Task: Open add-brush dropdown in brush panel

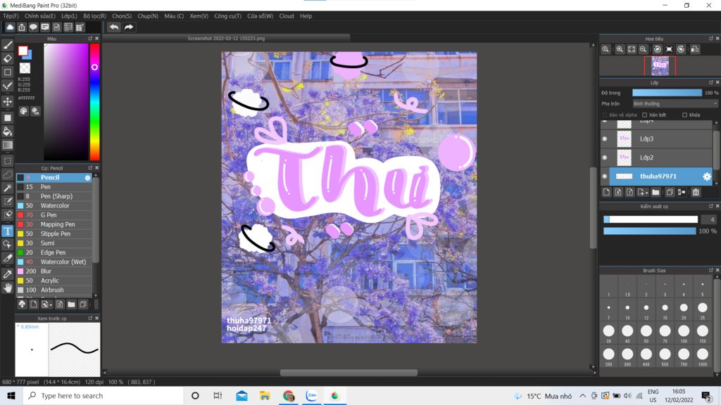Action: [x=46, y=304]
